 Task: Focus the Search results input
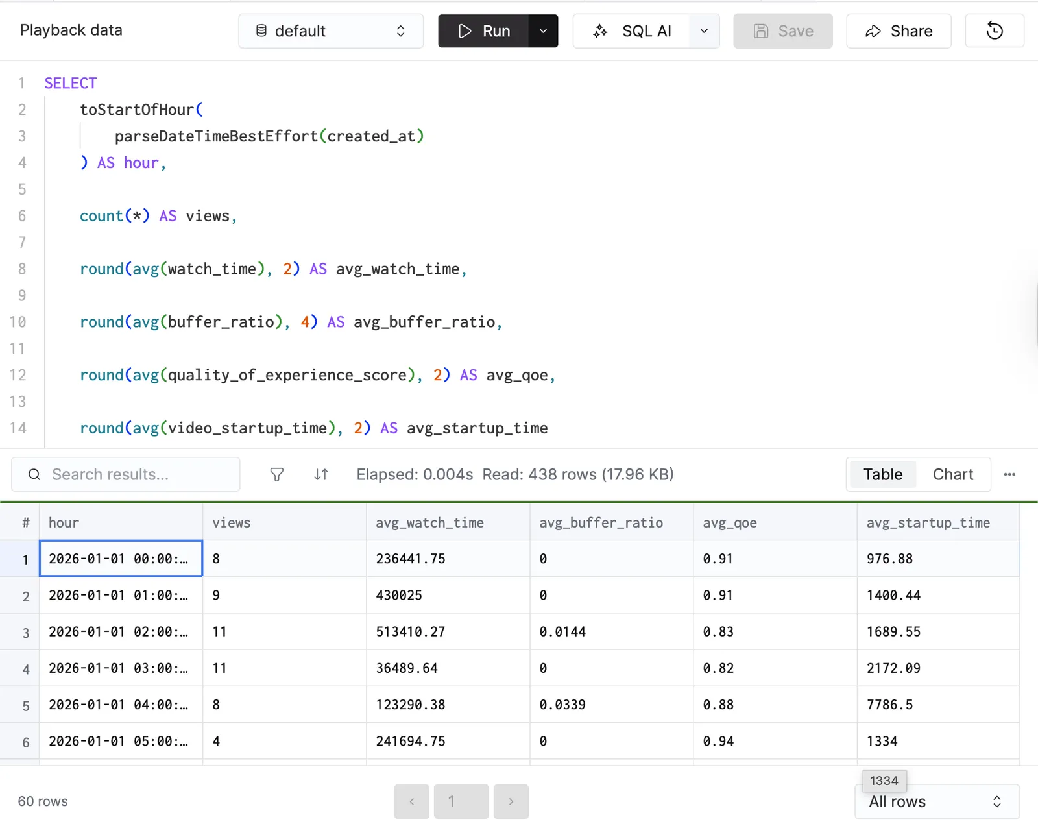point(126,474)
